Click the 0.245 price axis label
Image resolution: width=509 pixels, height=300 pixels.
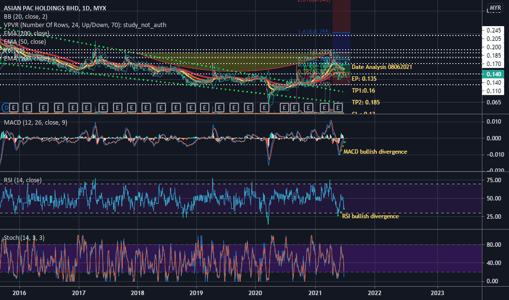pos(493,31)
